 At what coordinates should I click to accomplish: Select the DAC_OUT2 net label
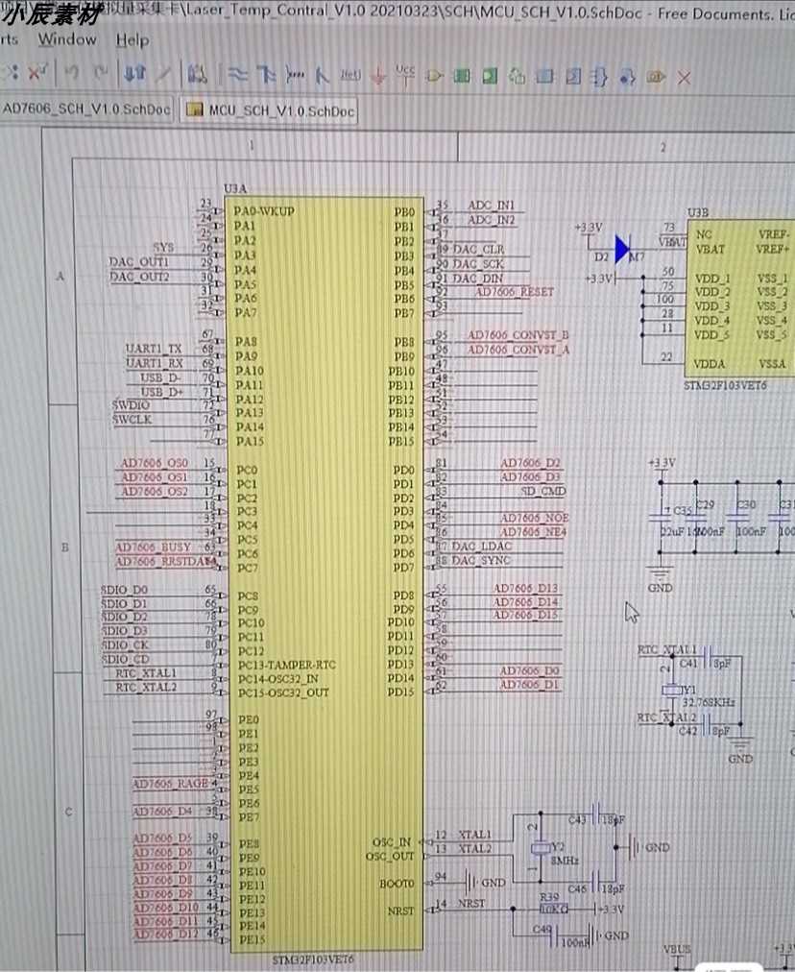pos(139,277)
